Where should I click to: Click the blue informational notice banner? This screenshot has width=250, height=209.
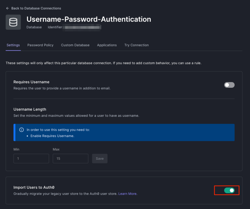pyautogui.click(x=124, y=132)
